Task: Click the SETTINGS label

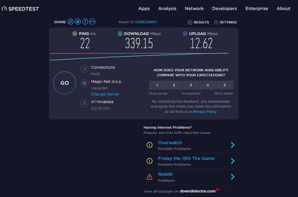Action: click(228, 22)
